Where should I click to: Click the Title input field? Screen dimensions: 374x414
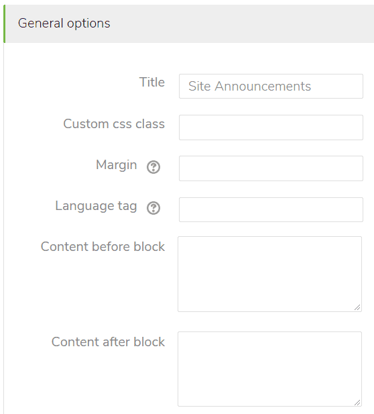click(271, 87)
